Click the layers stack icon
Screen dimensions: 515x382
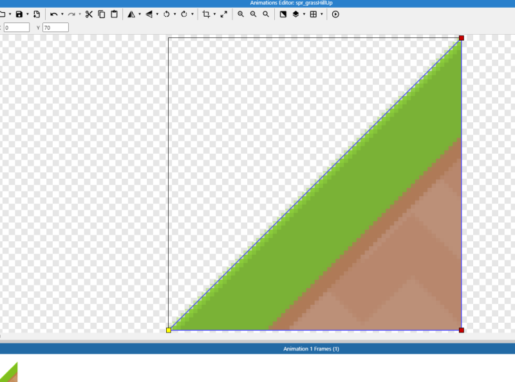[295, 14]
